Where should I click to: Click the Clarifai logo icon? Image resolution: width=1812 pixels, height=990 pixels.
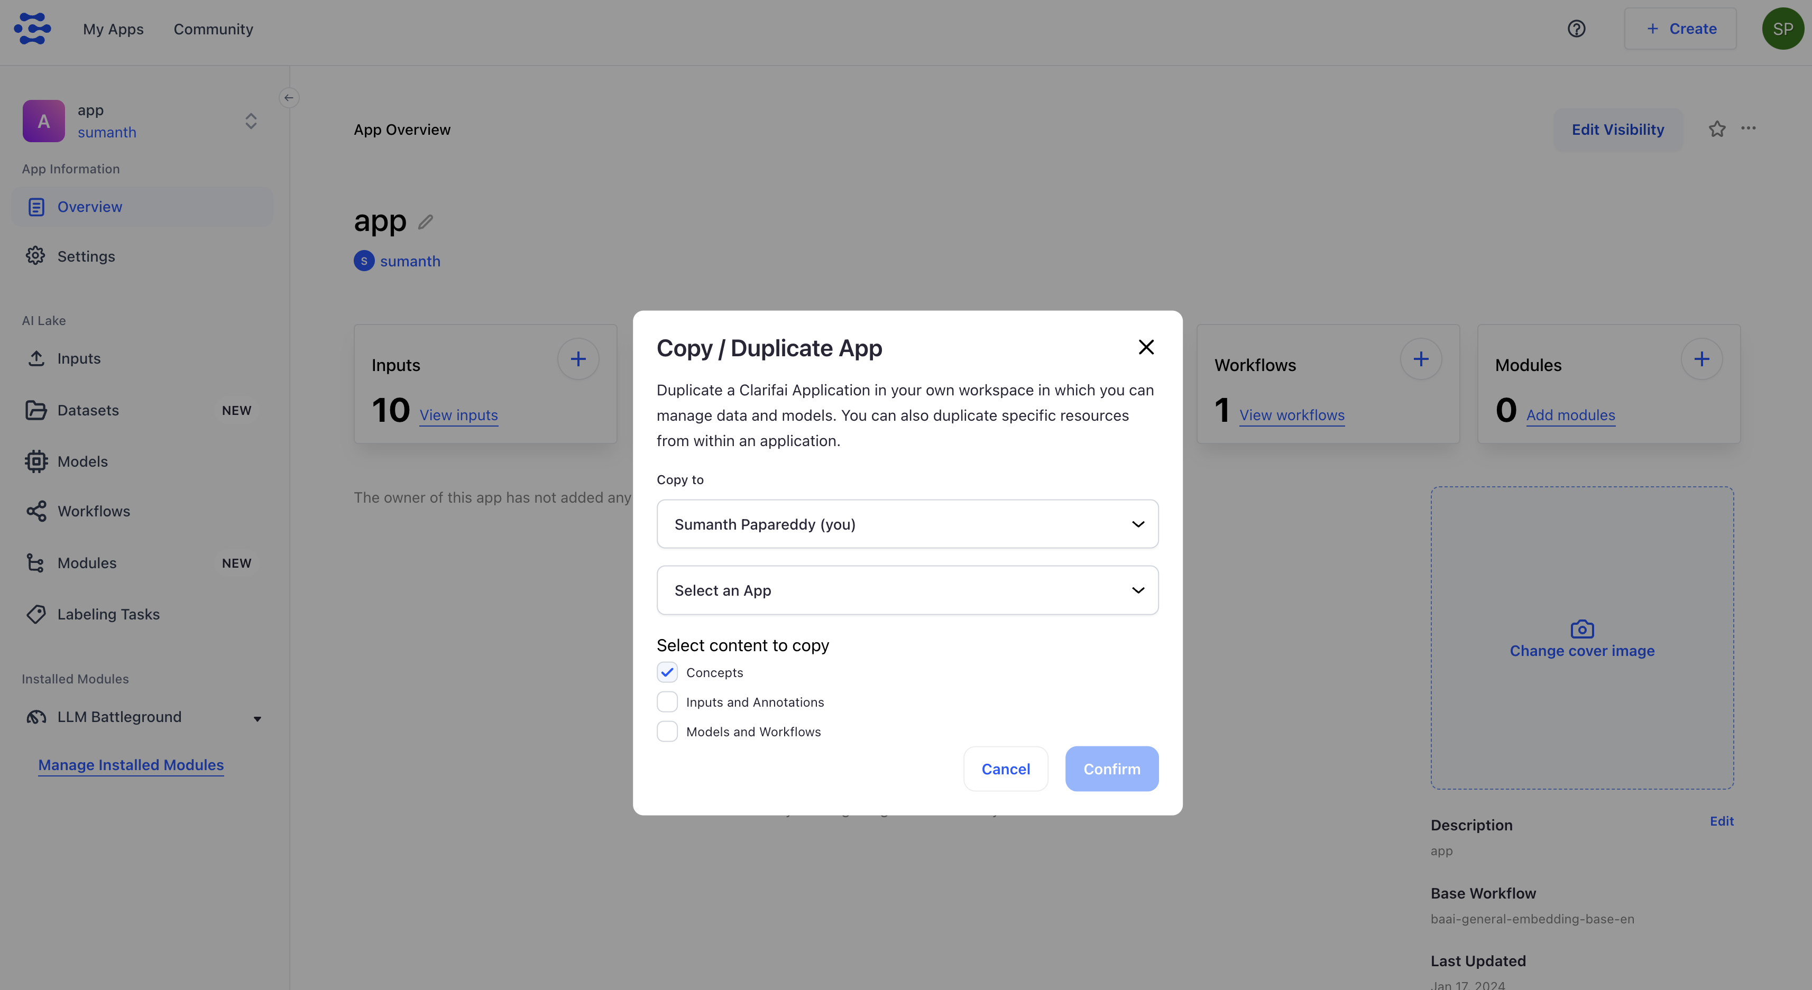pyautogui.click(x=32, y=29)
